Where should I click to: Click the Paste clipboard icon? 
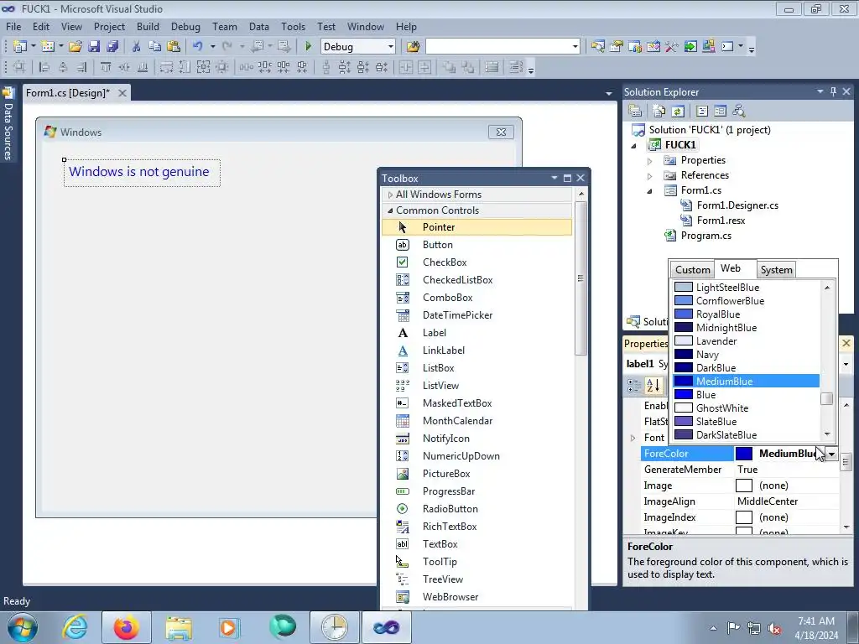[x=174, y=47]
